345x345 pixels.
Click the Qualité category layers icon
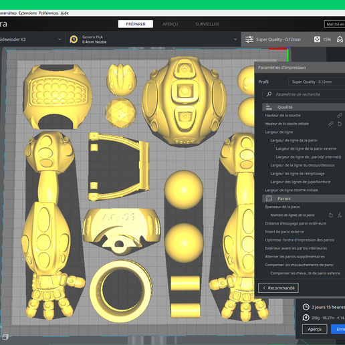tap(269, 107)
